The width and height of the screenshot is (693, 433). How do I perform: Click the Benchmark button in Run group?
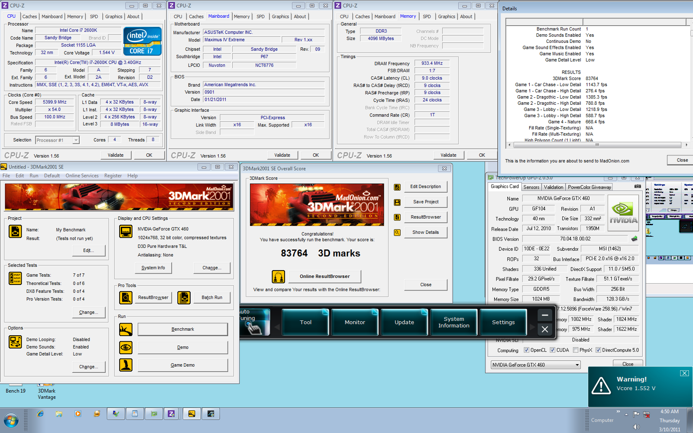tap(183, 330)
